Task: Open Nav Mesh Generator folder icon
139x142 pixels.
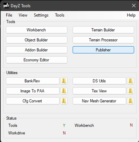Action: 131,101
